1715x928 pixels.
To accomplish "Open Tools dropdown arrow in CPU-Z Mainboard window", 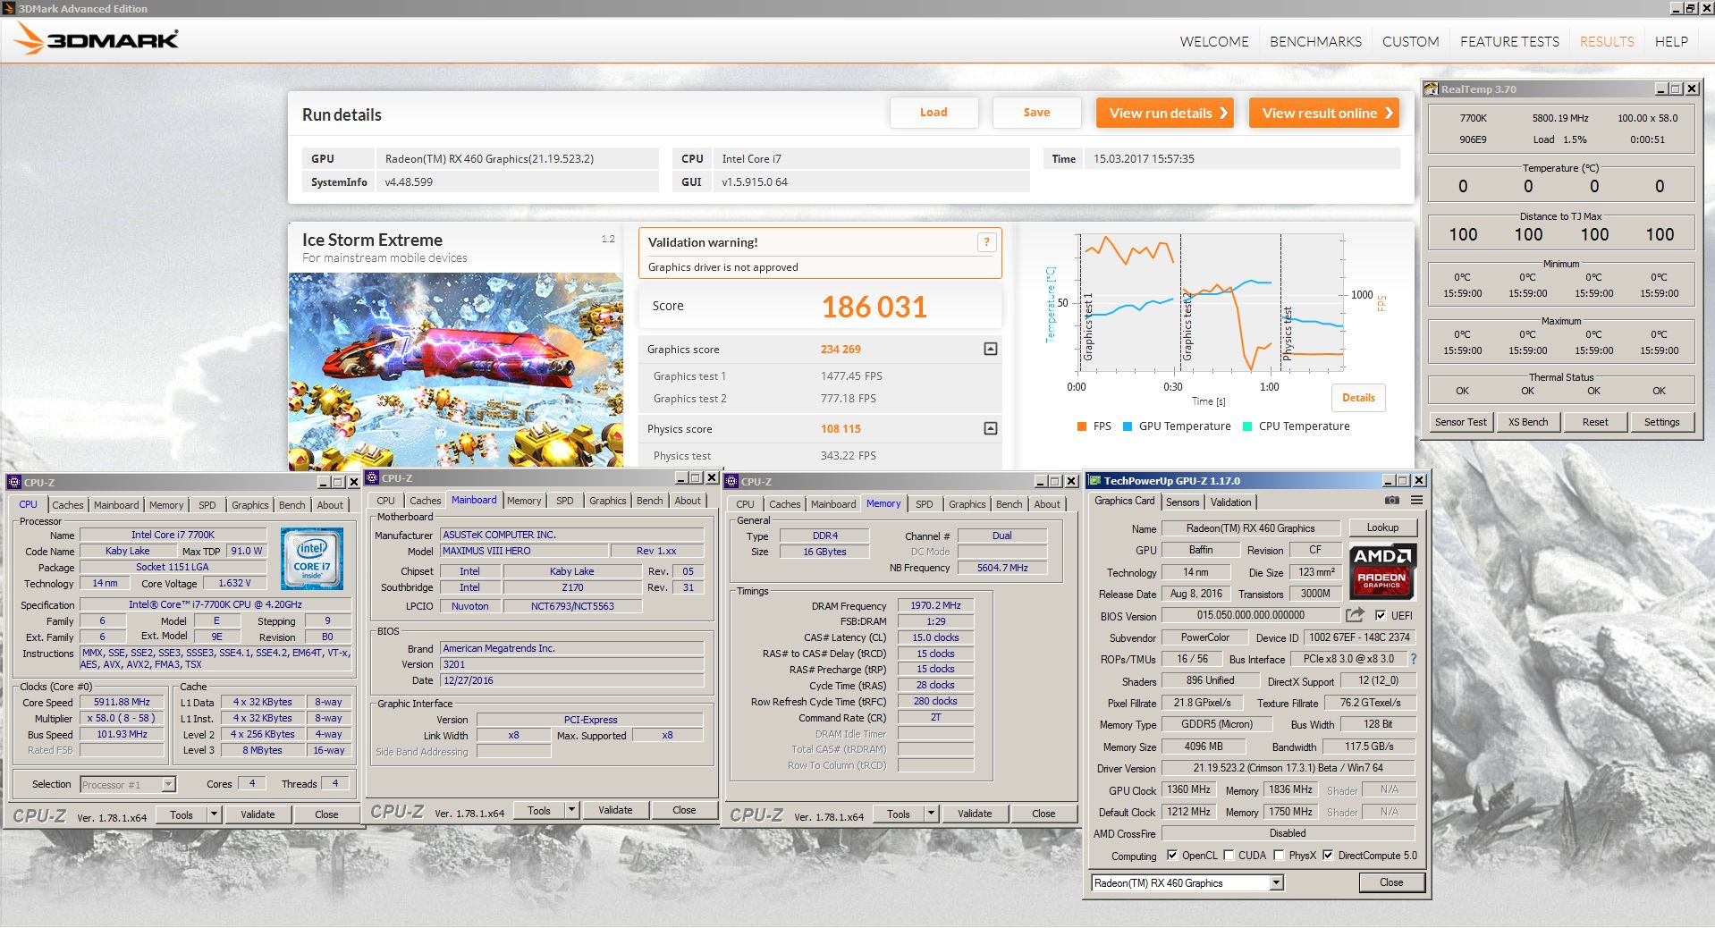I will (x=571, y=810).
